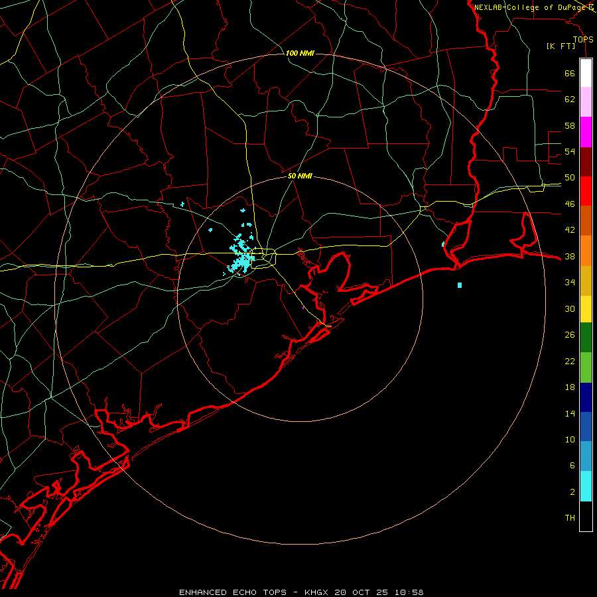Click the legend value '6'
Screen dimensions: 597x597
(x=572, y=466)
